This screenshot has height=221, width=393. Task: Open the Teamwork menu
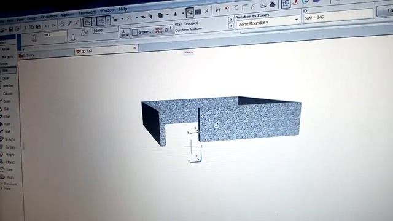tap(87, 12)
